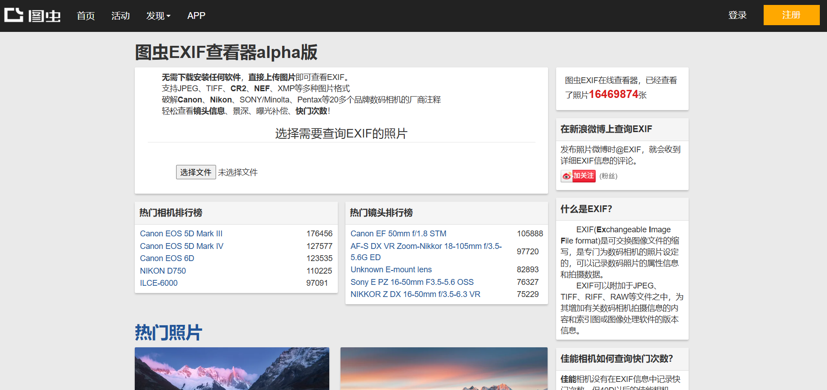Viewport: 827px width, 390px height.
Task: Click the 图虫EXIF查看器alpha版 page title
Action: pos(226,52)
